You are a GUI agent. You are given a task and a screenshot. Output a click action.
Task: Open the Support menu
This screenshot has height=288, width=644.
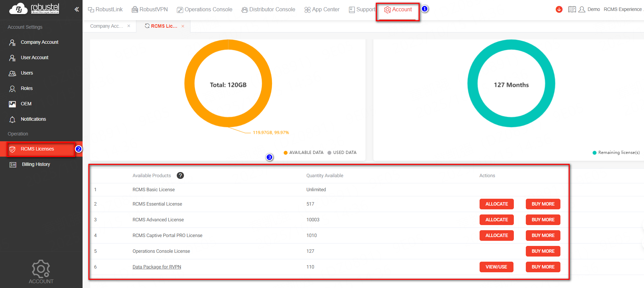pos(362,10)
